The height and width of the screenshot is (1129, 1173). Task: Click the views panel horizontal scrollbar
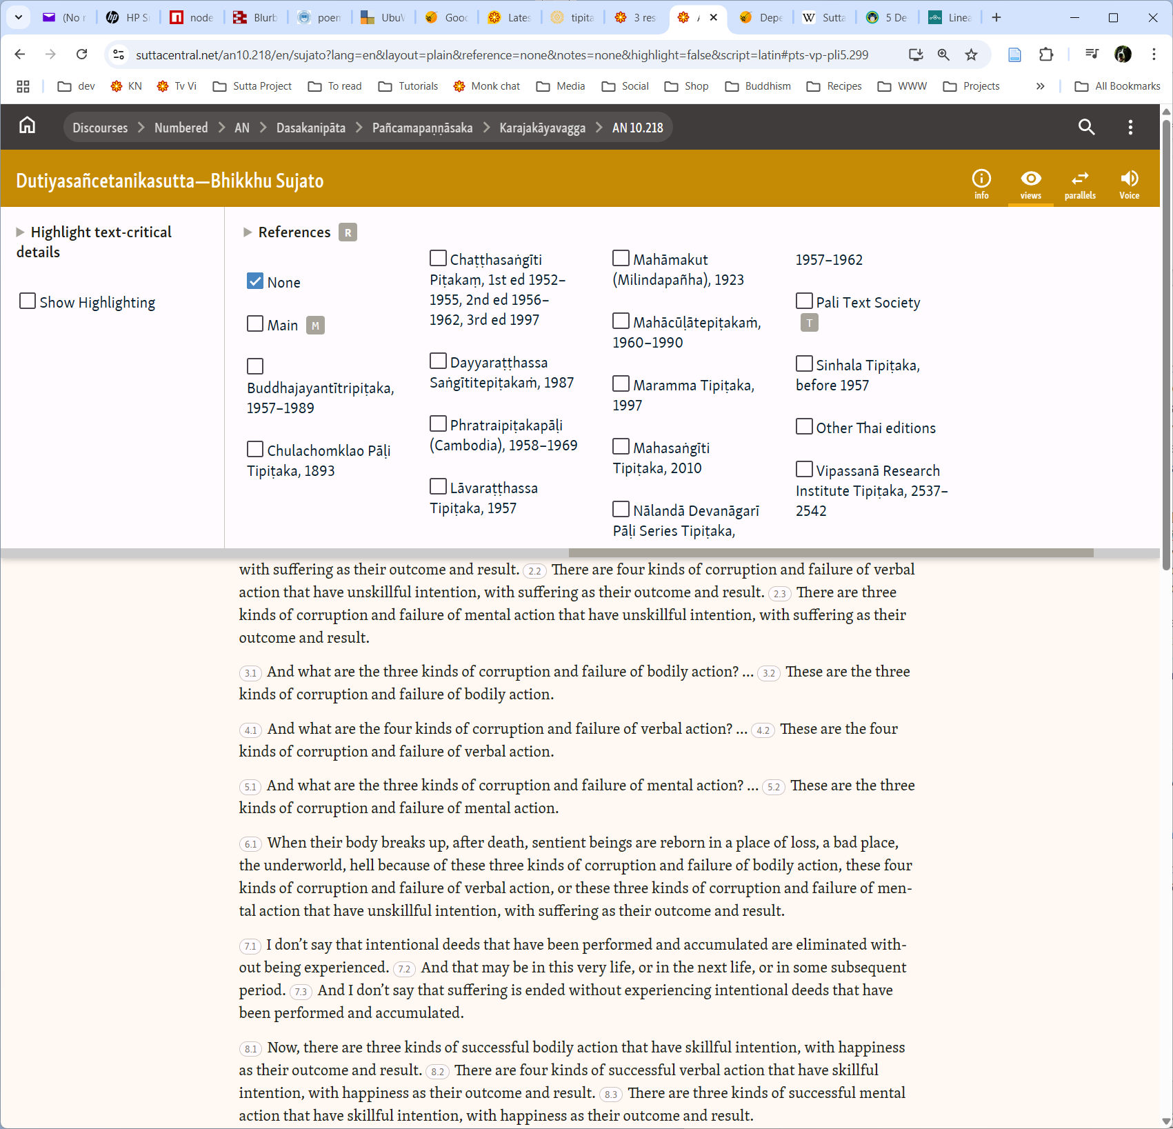pyautogui.click(x=831, y=552)
